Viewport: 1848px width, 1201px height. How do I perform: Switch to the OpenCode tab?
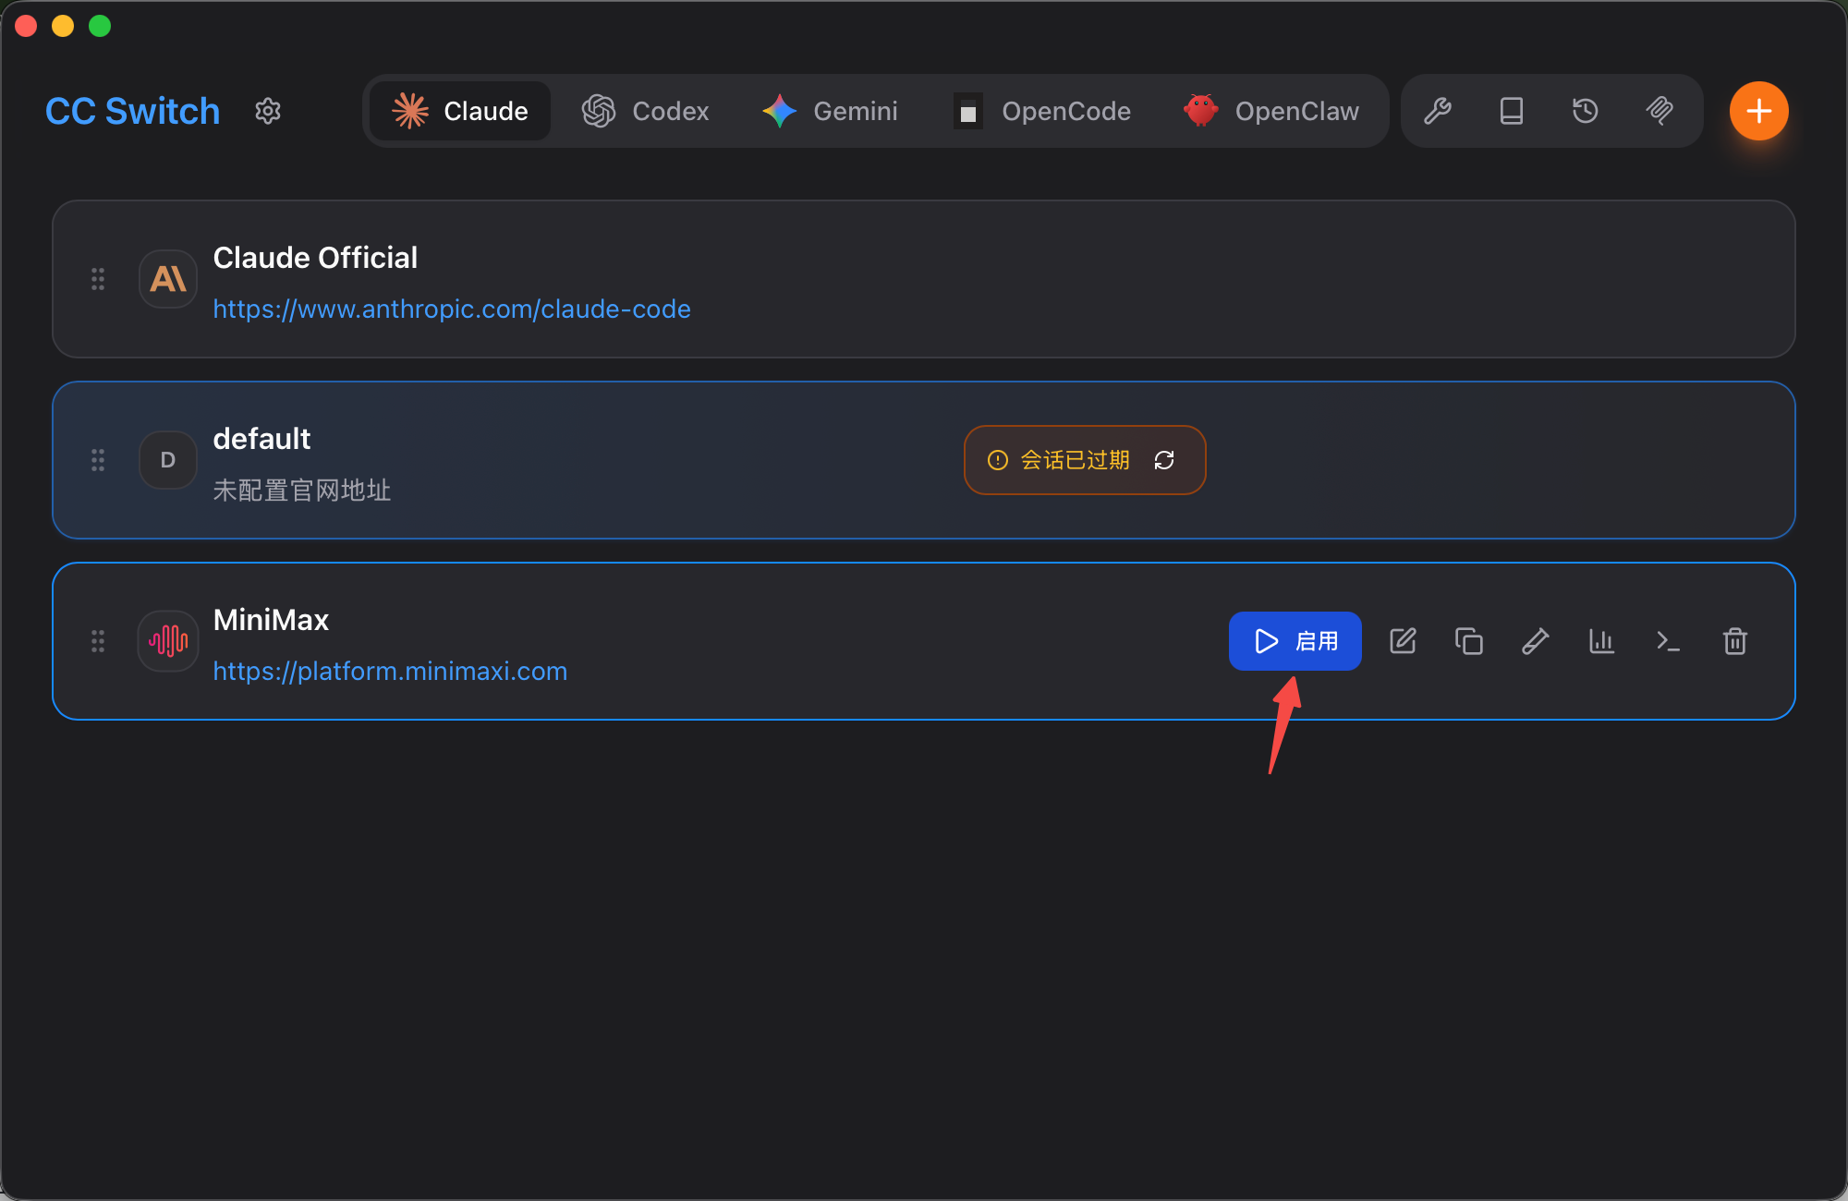(1042, 111)
